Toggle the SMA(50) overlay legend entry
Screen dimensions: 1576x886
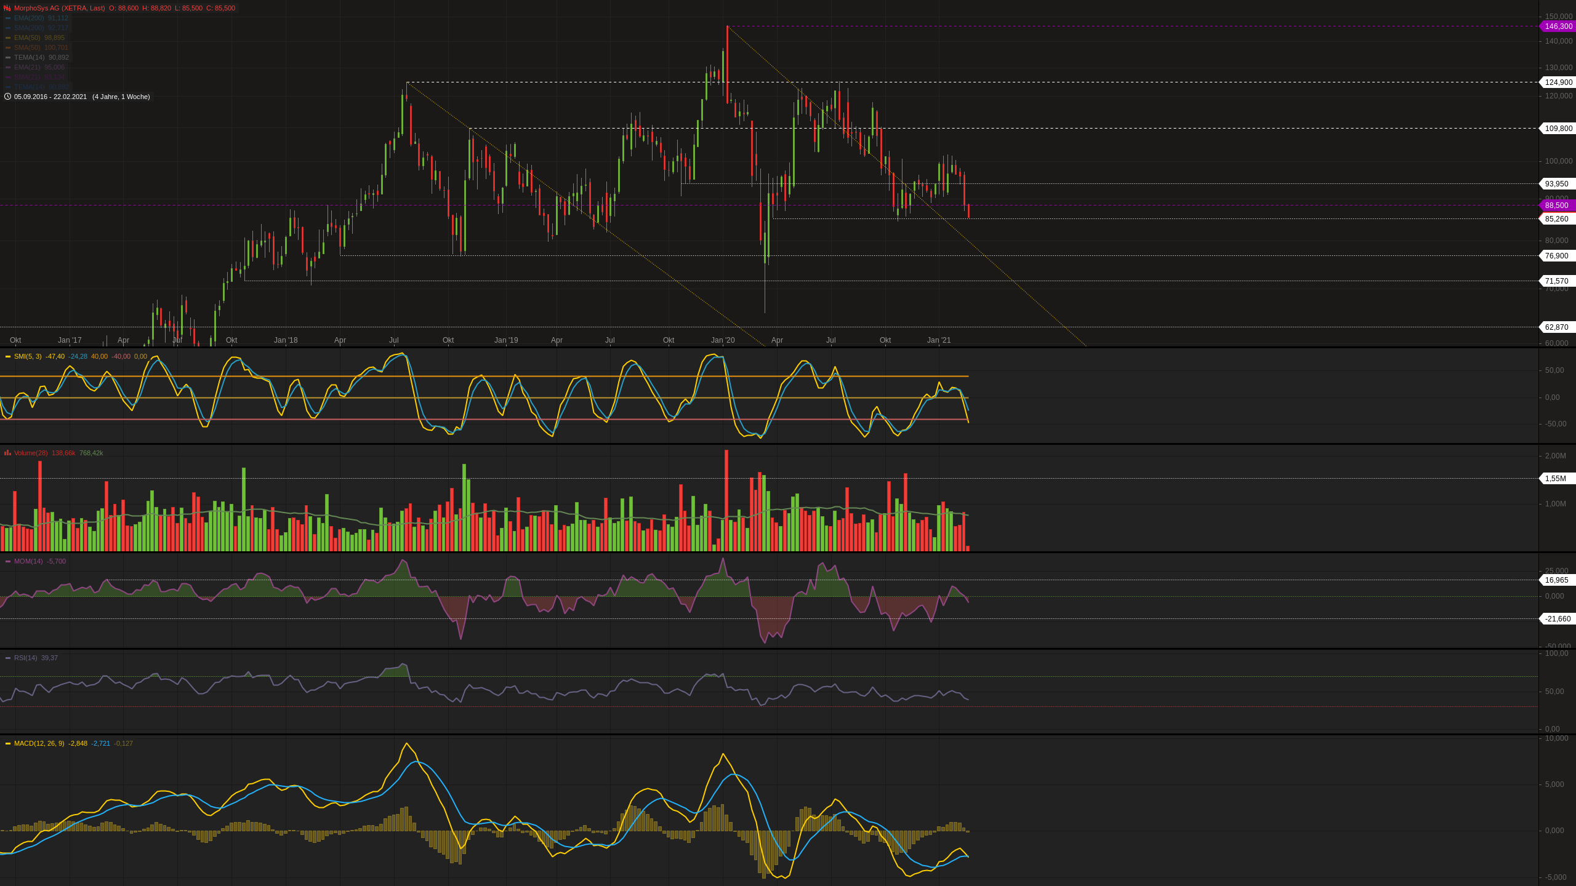tap(27, 47)
